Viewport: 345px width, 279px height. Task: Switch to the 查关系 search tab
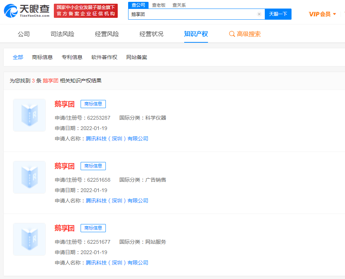tap(179, 5)
